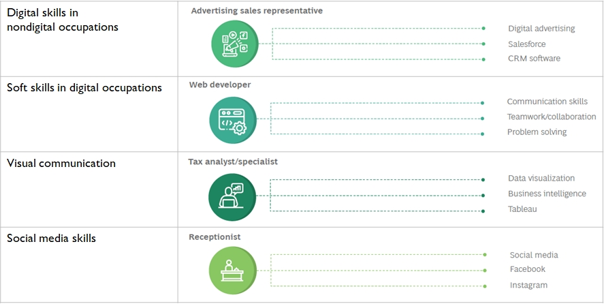Click the 'CRM software' skill text
Screen dimensions: 604x304
pyautogui.click(x=534, y=59)
